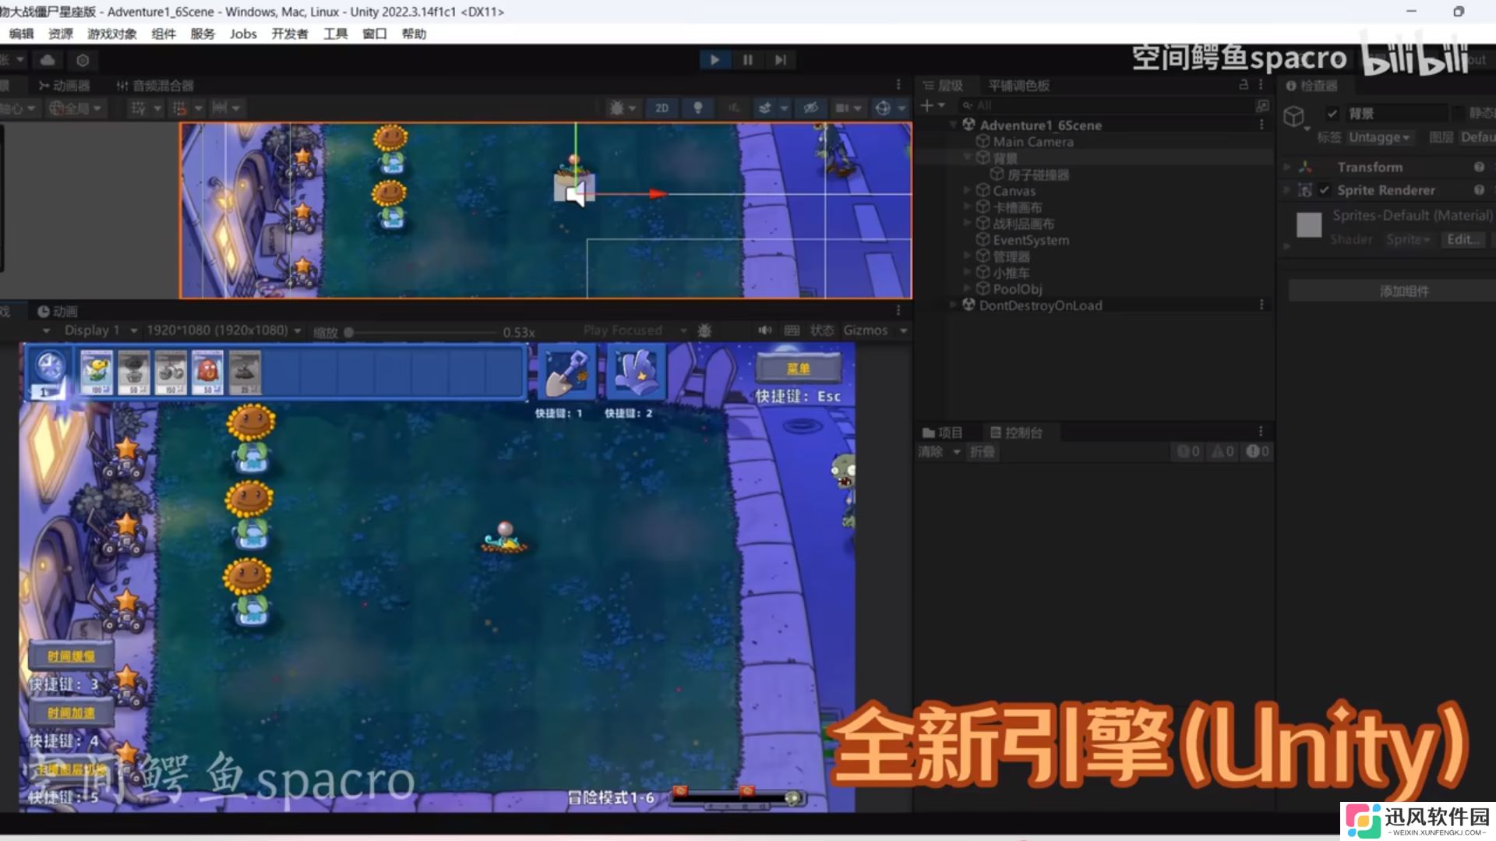Expand the PoolObj object
This screenshot has height=841, width=1496.
(x=967, y=288)
